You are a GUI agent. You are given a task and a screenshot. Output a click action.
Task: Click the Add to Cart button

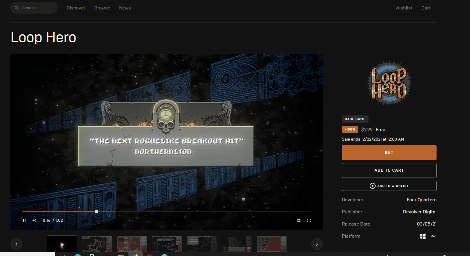[389, 170]
